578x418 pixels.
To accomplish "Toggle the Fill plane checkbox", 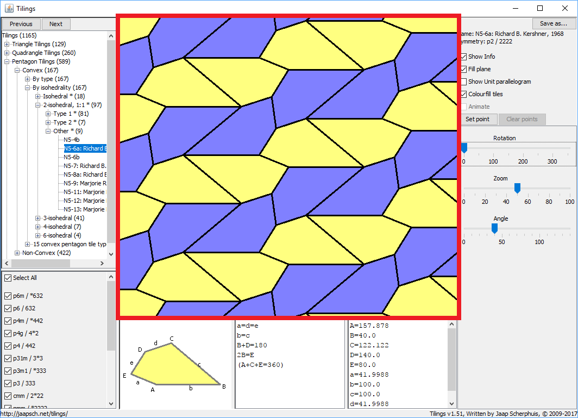I will (464, 70).
